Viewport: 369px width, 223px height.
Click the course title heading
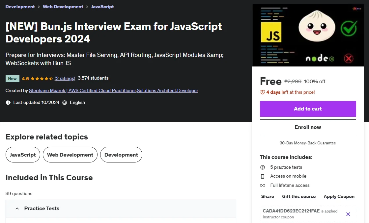pyautogui.click(x=114, y=33)
